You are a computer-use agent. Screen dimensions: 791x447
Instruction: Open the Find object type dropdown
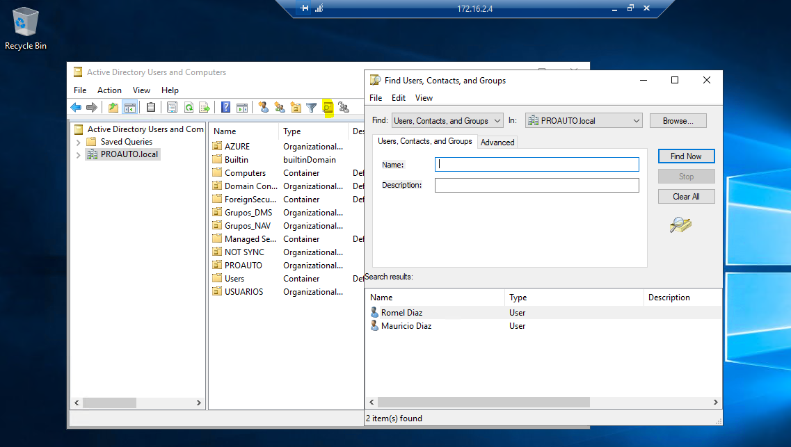[447, 120]
